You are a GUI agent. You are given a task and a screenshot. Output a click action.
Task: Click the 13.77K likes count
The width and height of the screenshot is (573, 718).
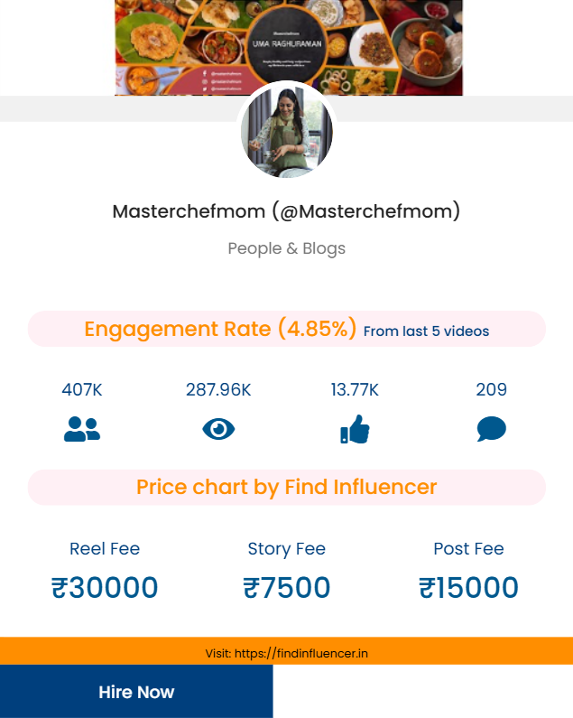tap(355, 390)
